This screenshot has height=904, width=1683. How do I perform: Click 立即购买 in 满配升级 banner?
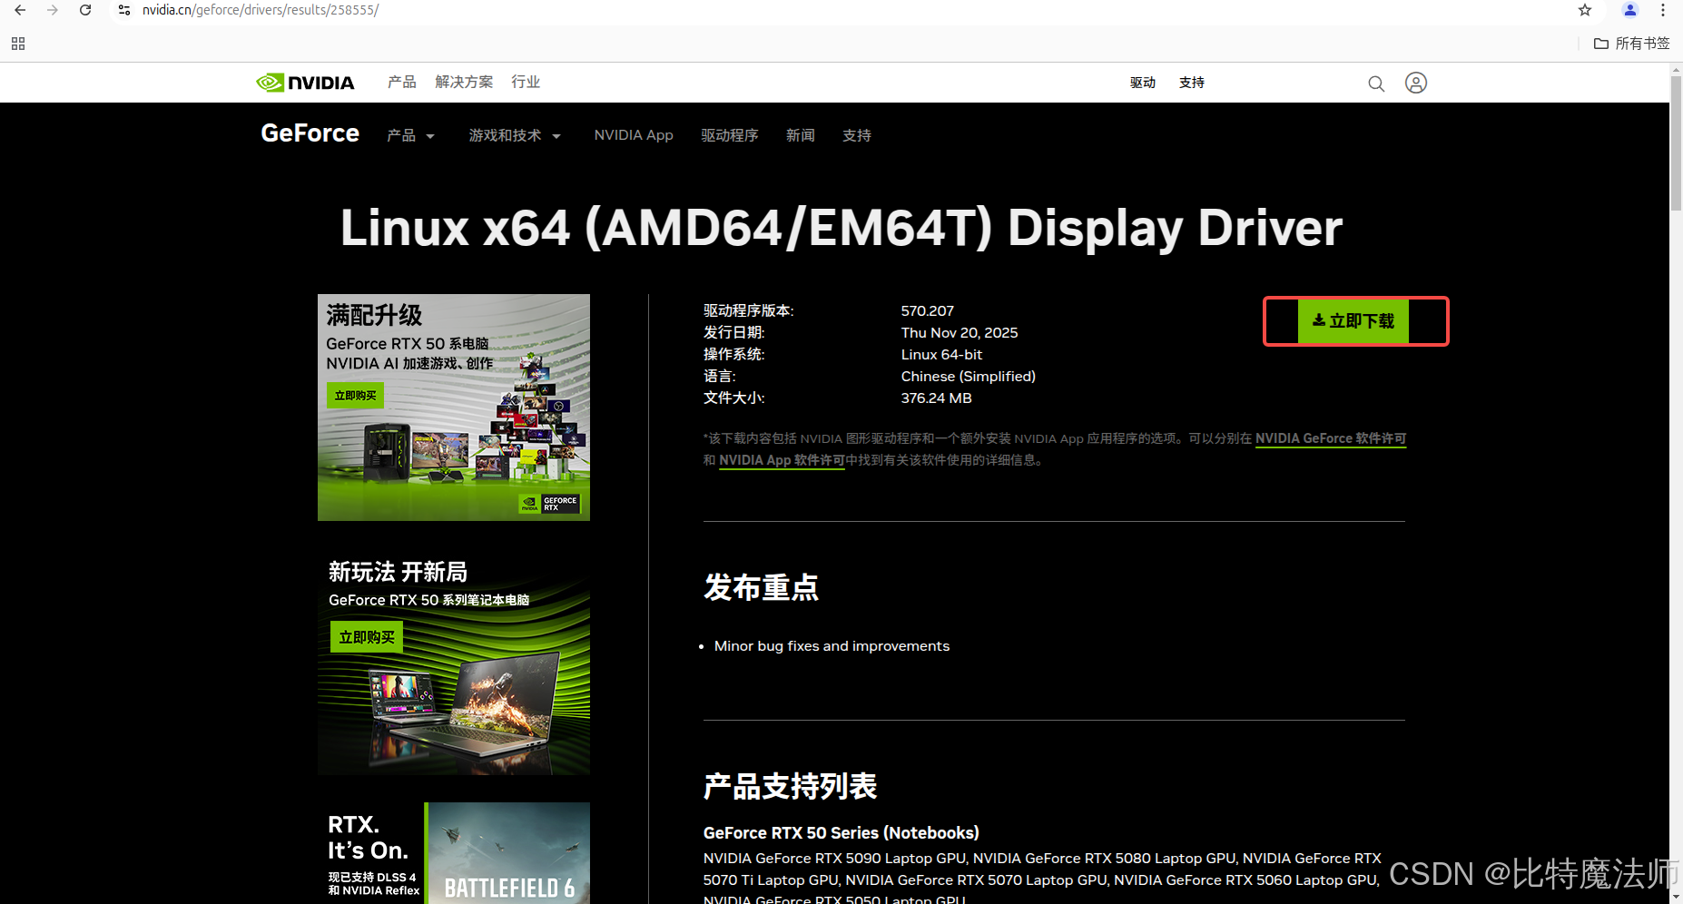pos(355,396)
